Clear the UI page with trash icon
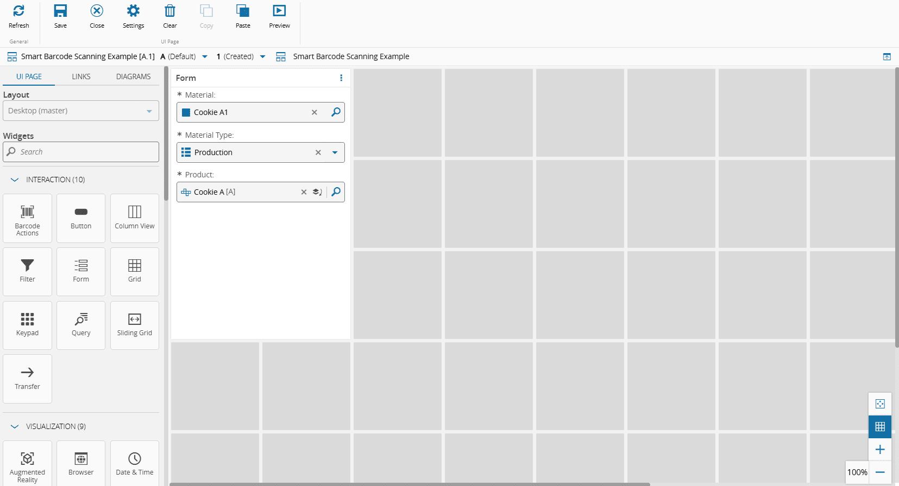This screenshot has width=899, height=486. pyautogui.click(x=170, y=17)
